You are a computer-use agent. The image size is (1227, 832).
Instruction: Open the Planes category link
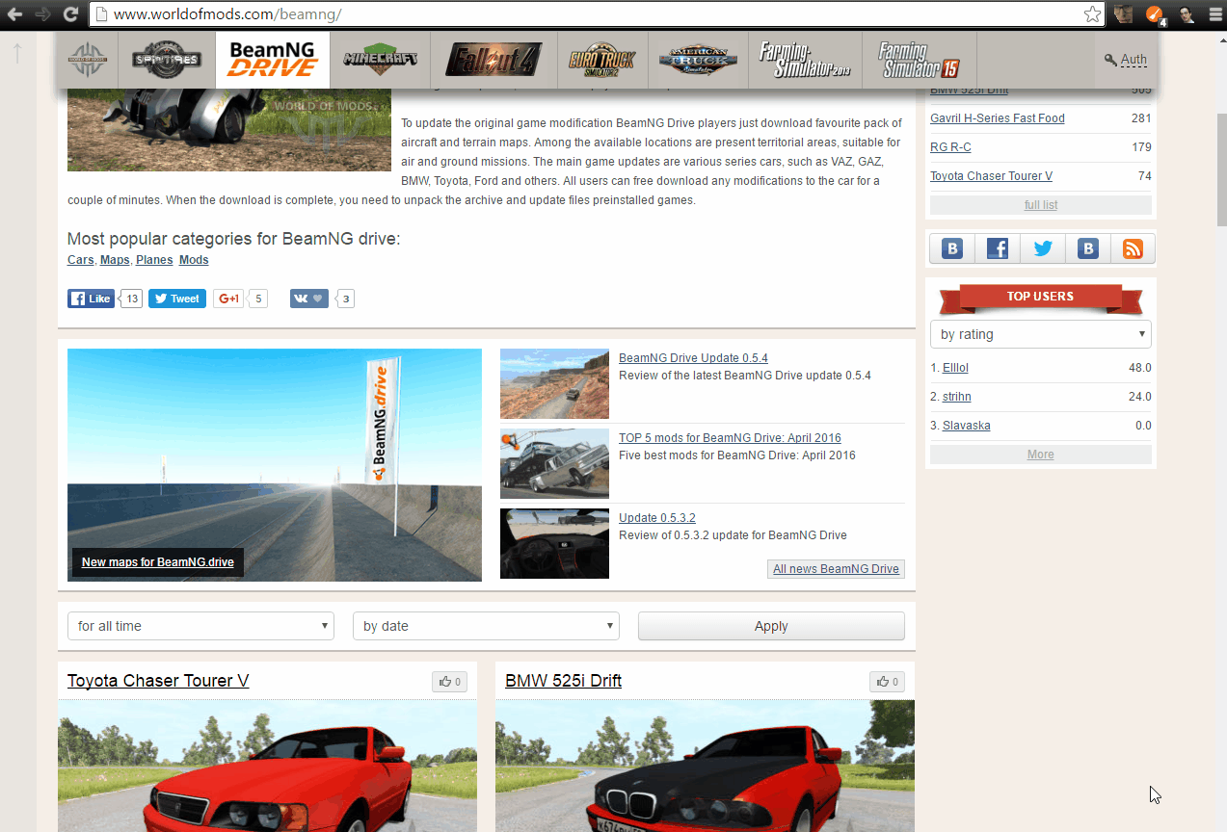154,260
